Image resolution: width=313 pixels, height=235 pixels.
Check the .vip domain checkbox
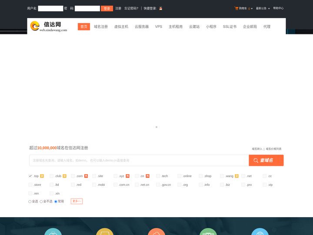[x=264, y=185]
